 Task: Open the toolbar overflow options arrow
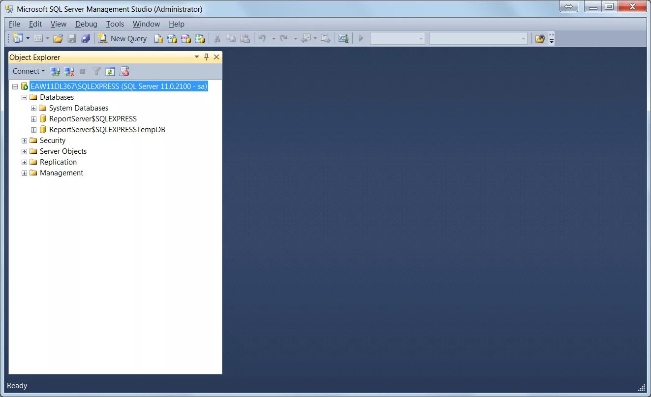(x=551, y=38)
